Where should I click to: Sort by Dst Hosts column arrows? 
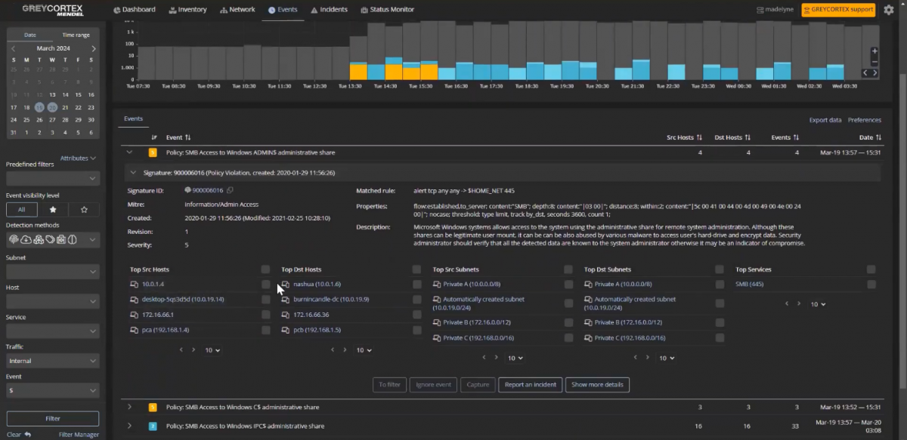point(748,138)
